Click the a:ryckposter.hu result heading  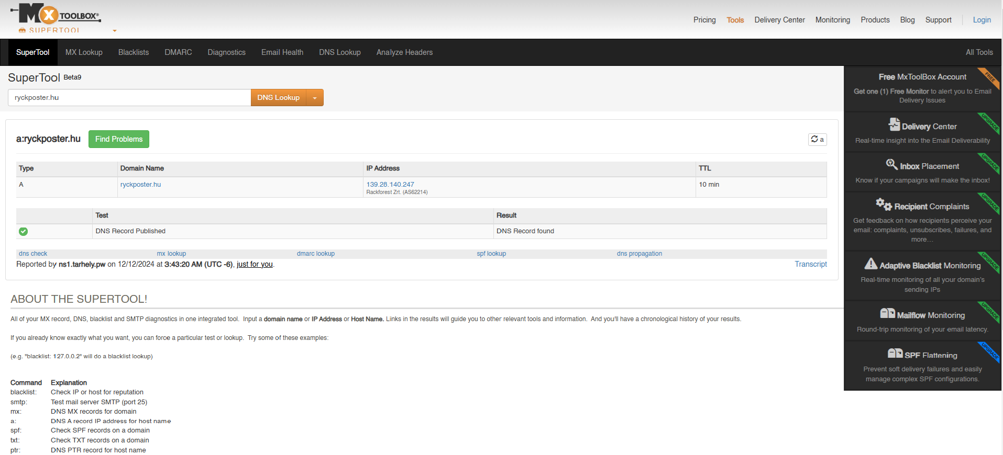click(48, 139)
